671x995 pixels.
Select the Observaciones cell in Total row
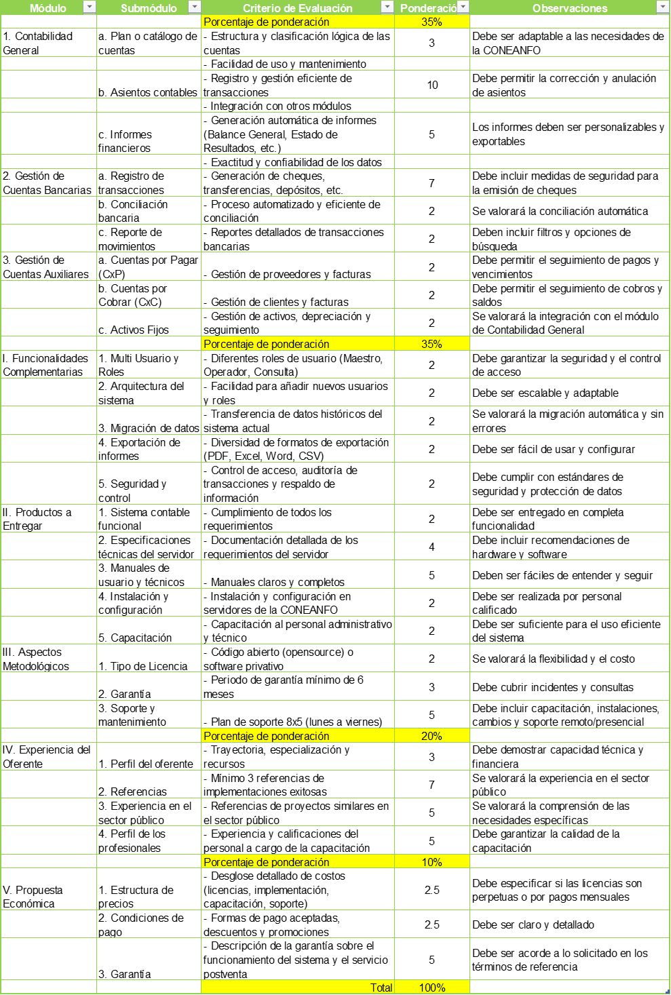569,987
